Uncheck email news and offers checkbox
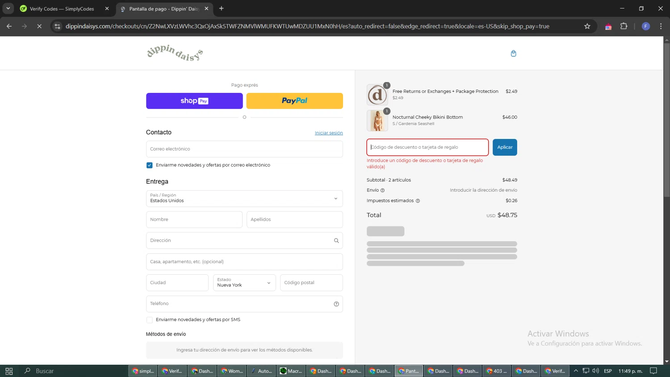 coord(150,165)
